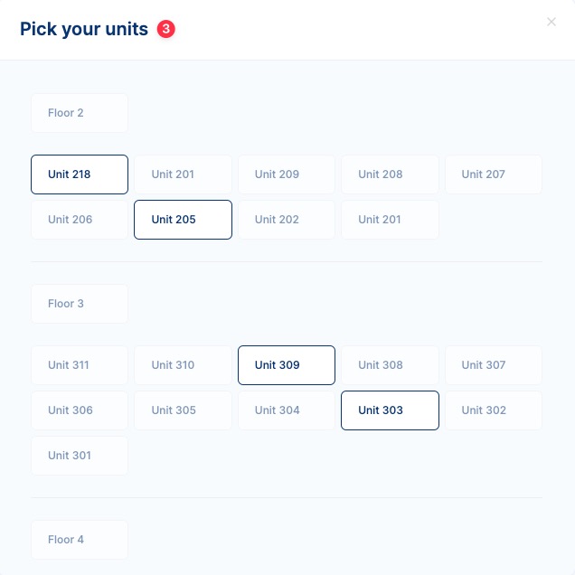The height and width of the screenshot is (575, 575).
Task: Select Unit 209
Action: (287, 174)
